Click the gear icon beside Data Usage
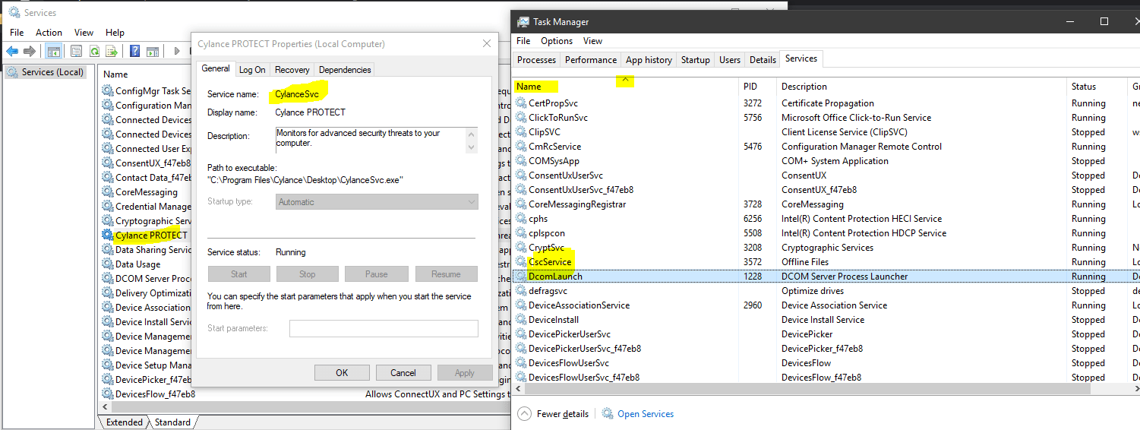 click(x=108, y=264)
